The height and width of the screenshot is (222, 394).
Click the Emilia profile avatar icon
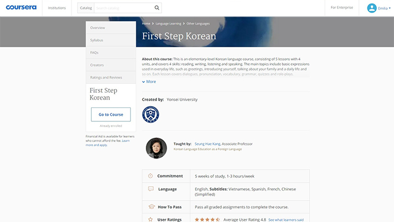point(371,8)
